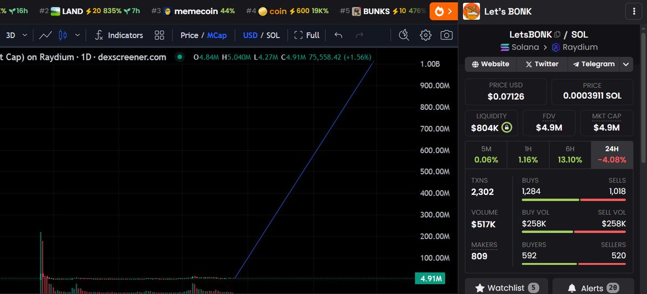Set chart currency to SOL
The image size is (647, 294).
pos(273,36)
